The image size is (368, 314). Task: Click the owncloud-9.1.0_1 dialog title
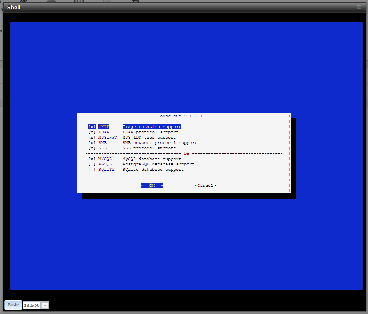pyautogui.click(x=181, y=116)
